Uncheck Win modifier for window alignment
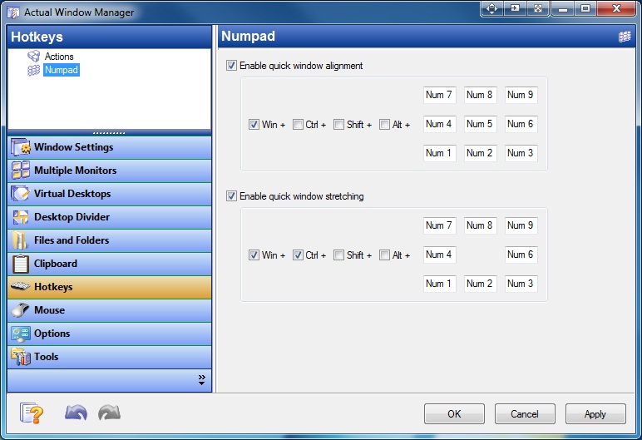Image resolution: width=642 pixels, height=440 pixels. click(254, 125)
